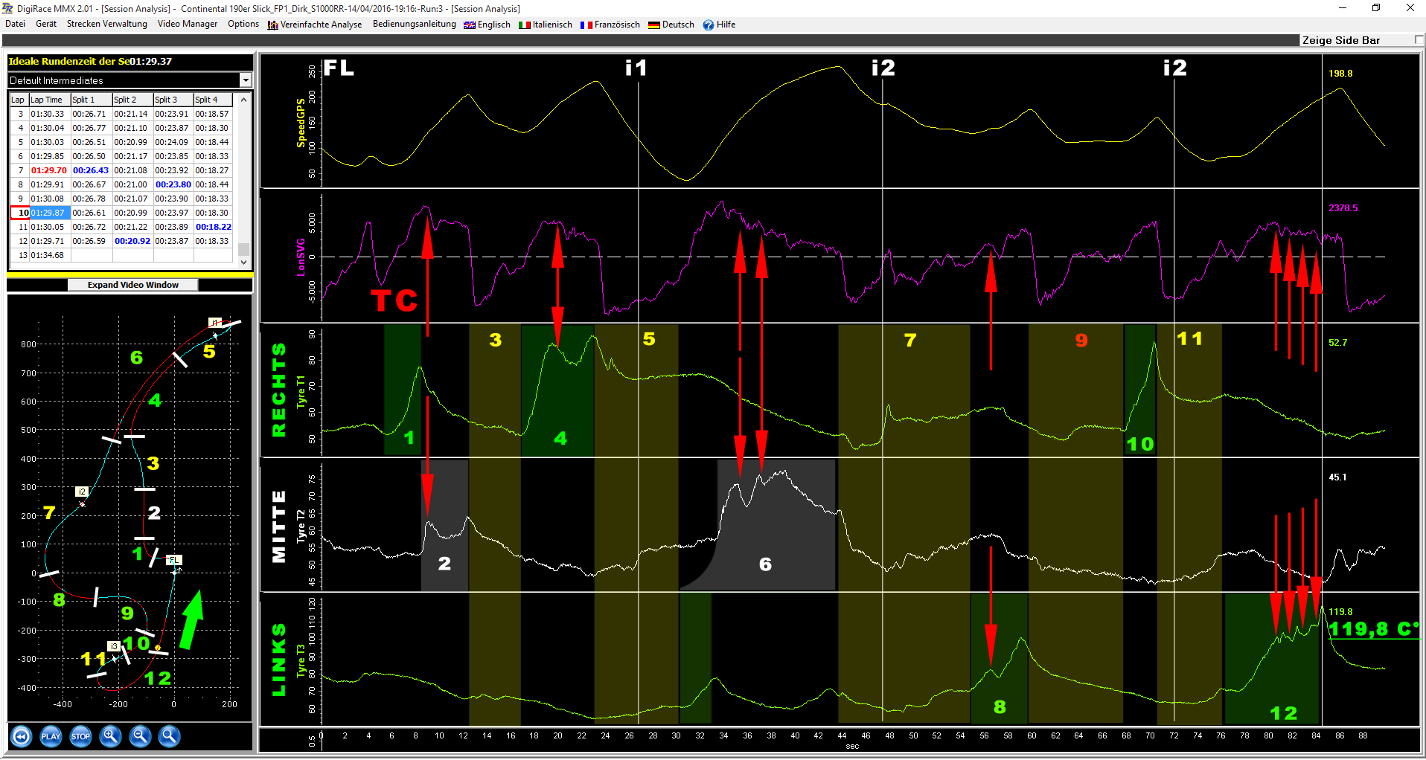Open the Bedienungsanleitung manual link
The width and height of the screenshot is (1426, 760).
pos(414,24)
